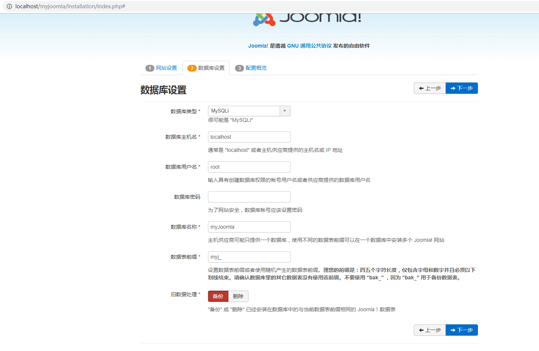This screenshot has width=539, height=351.
Task: Click the bottom 上一步 previous button
Action: point(430,330)
